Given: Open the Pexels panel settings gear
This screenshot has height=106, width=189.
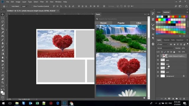Looking at the screenshot, I should coord(144,98).
